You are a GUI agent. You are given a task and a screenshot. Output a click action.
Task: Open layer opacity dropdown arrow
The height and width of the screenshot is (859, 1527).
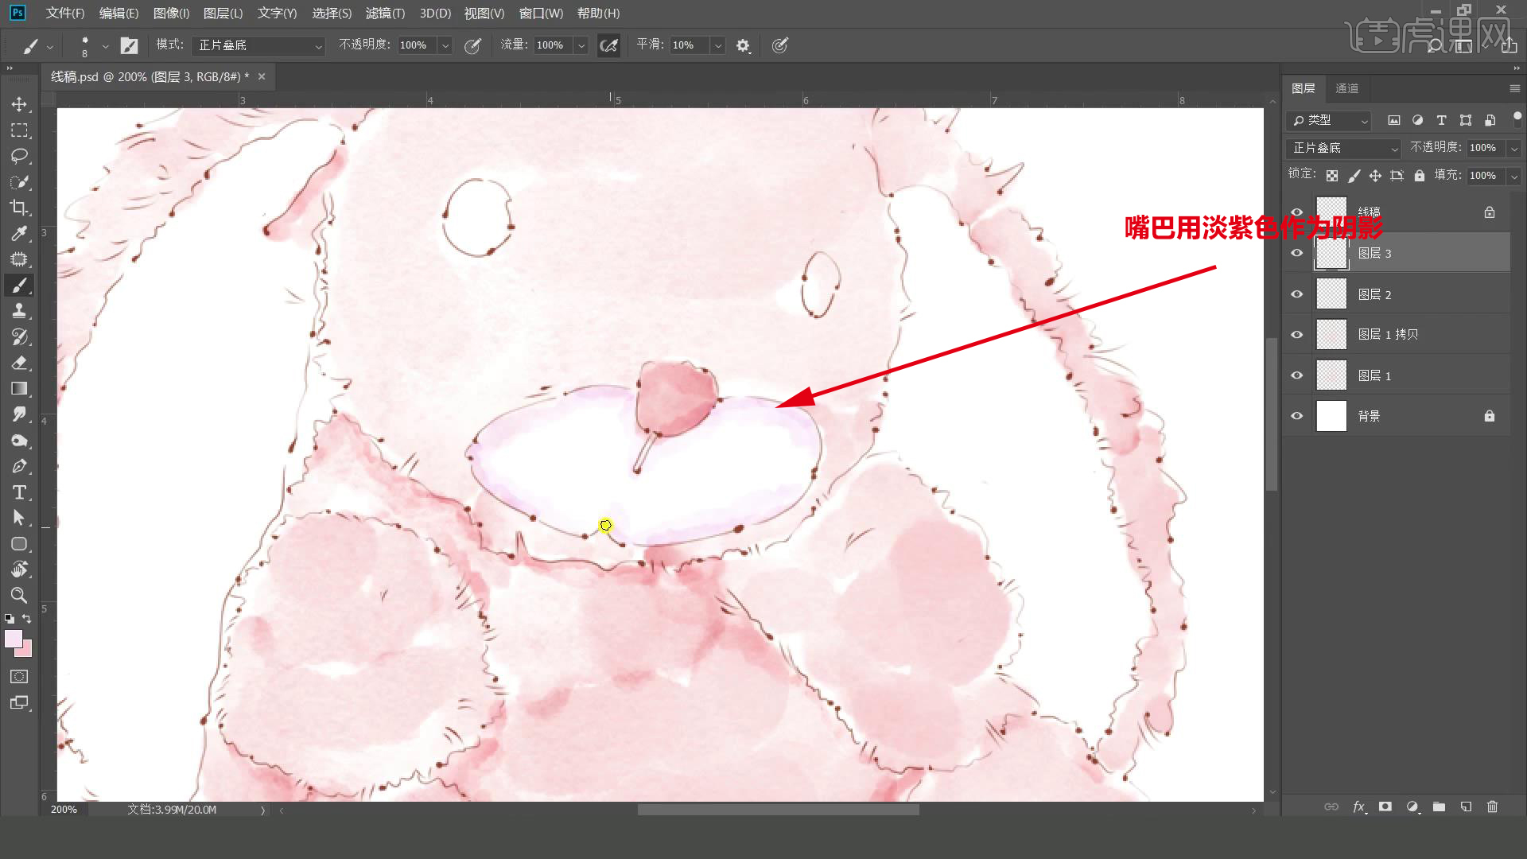[1514, 148]
